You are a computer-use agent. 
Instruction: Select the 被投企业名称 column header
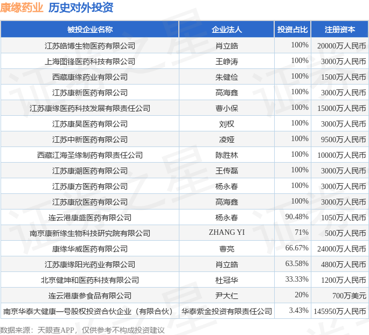[89, 30]
